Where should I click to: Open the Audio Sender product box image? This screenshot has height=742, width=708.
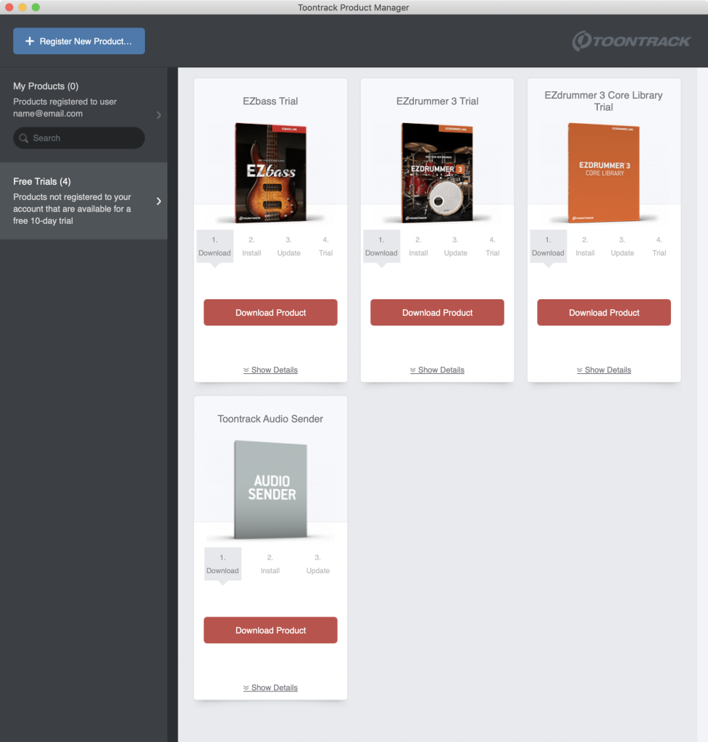tap(270, 491)
